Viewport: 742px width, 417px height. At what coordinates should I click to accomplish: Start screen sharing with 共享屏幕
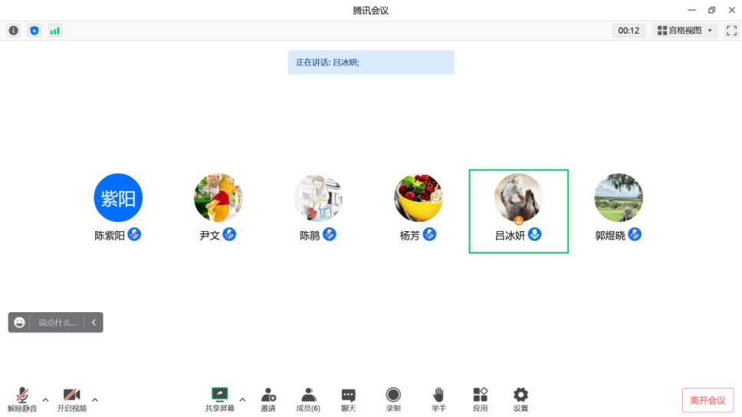(219, 399)
